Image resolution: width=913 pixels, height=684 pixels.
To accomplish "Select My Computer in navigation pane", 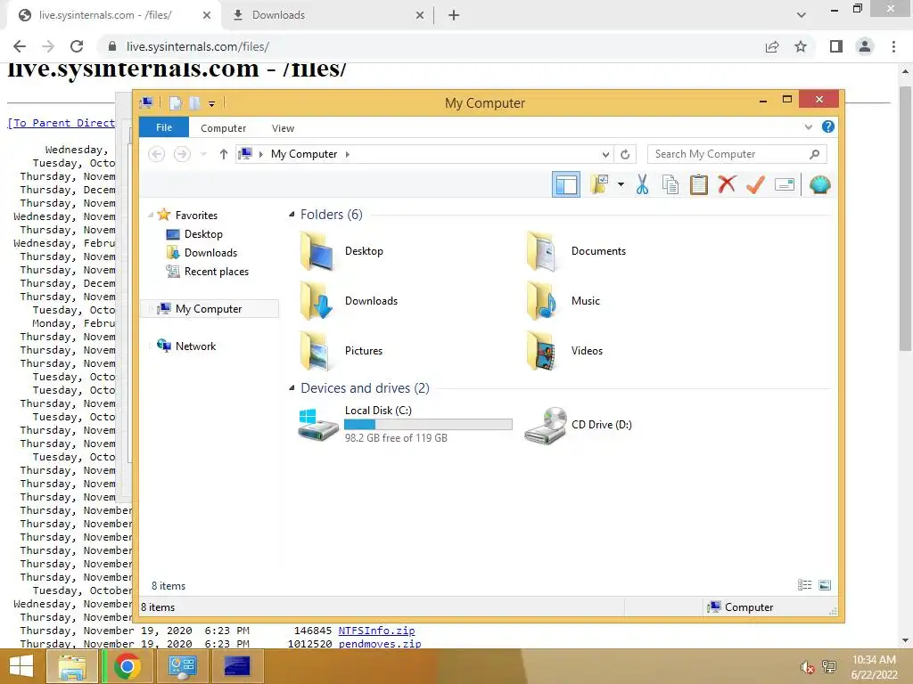I will coord(209,309).
